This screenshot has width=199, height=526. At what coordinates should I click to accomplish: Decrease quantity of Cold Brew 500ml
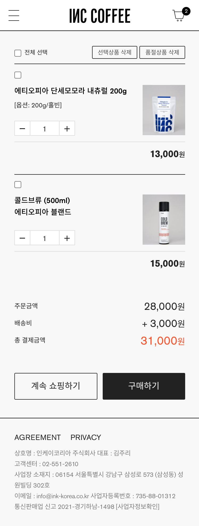(x=22, y=238)
